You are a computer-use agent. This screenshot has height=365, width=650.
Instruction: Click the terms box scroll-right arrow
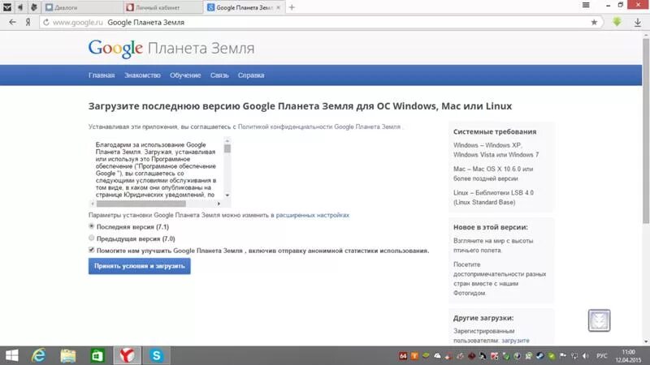(x=219, y=204)
